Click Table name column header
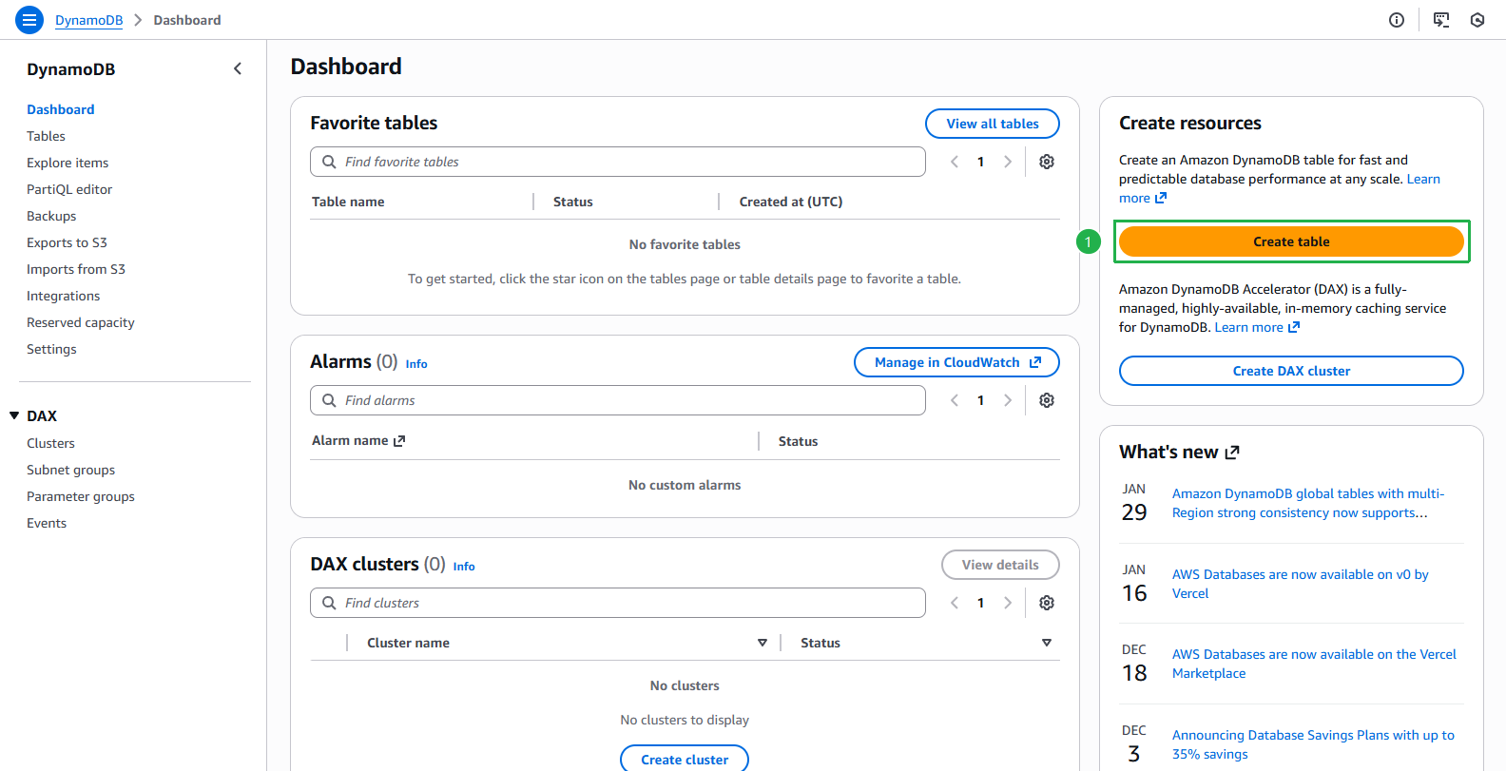 point(348,202)
